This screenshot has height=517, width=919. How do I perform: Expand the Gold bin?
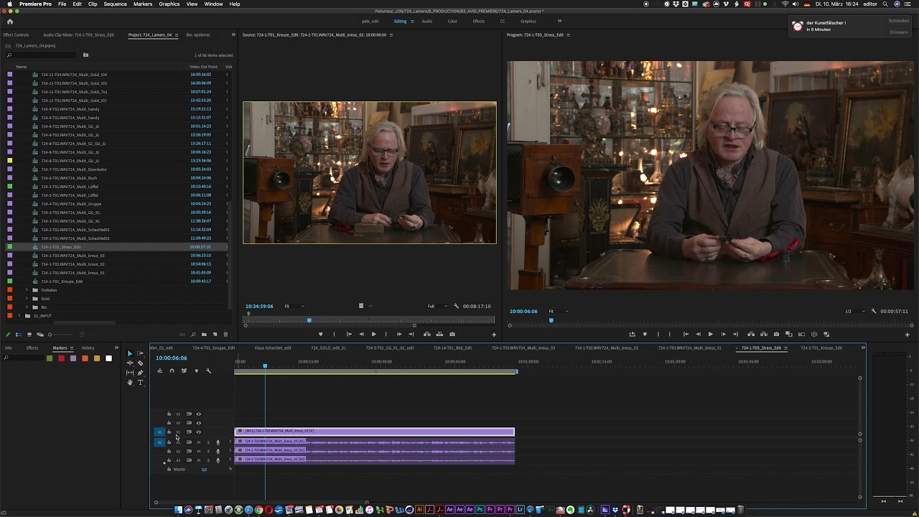(x=27, y=299)
